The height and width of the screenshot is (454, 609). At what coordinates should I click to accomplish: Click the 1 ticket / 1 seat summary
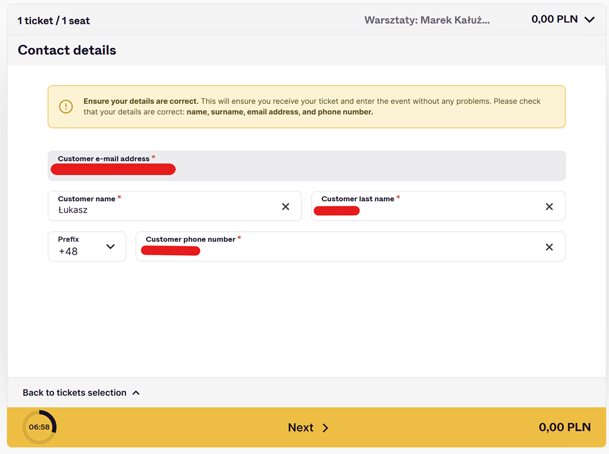tap(54, 21)
